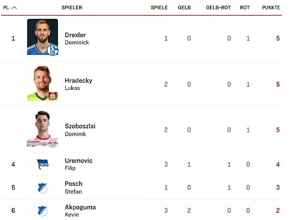Sort table by SPIELE column
294x220 pixels.
click(x=159, y=8)
